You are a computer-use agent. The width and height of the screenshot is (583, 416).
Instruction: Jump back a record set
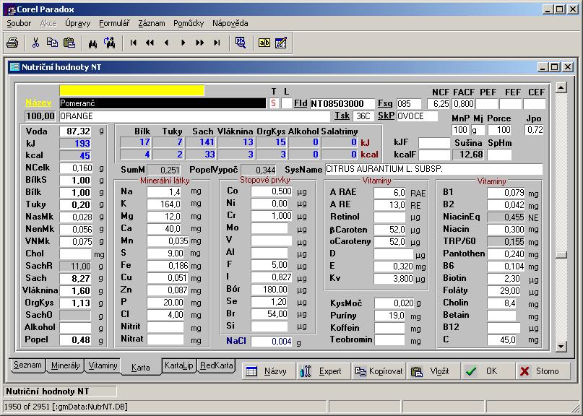point(150,43)
